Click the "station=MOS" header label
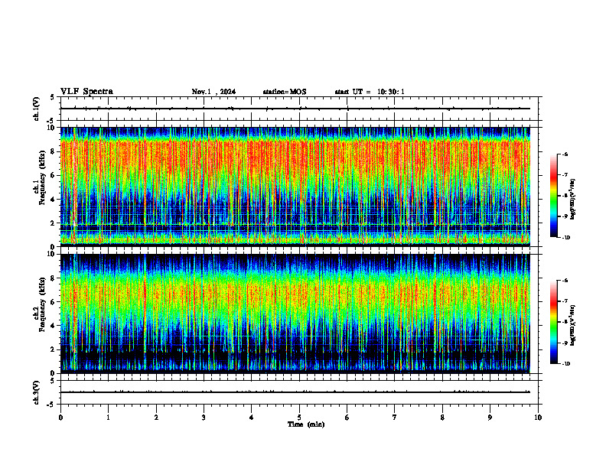The width and height of the screenshot is (606, 468). click(x=285, y=92)
